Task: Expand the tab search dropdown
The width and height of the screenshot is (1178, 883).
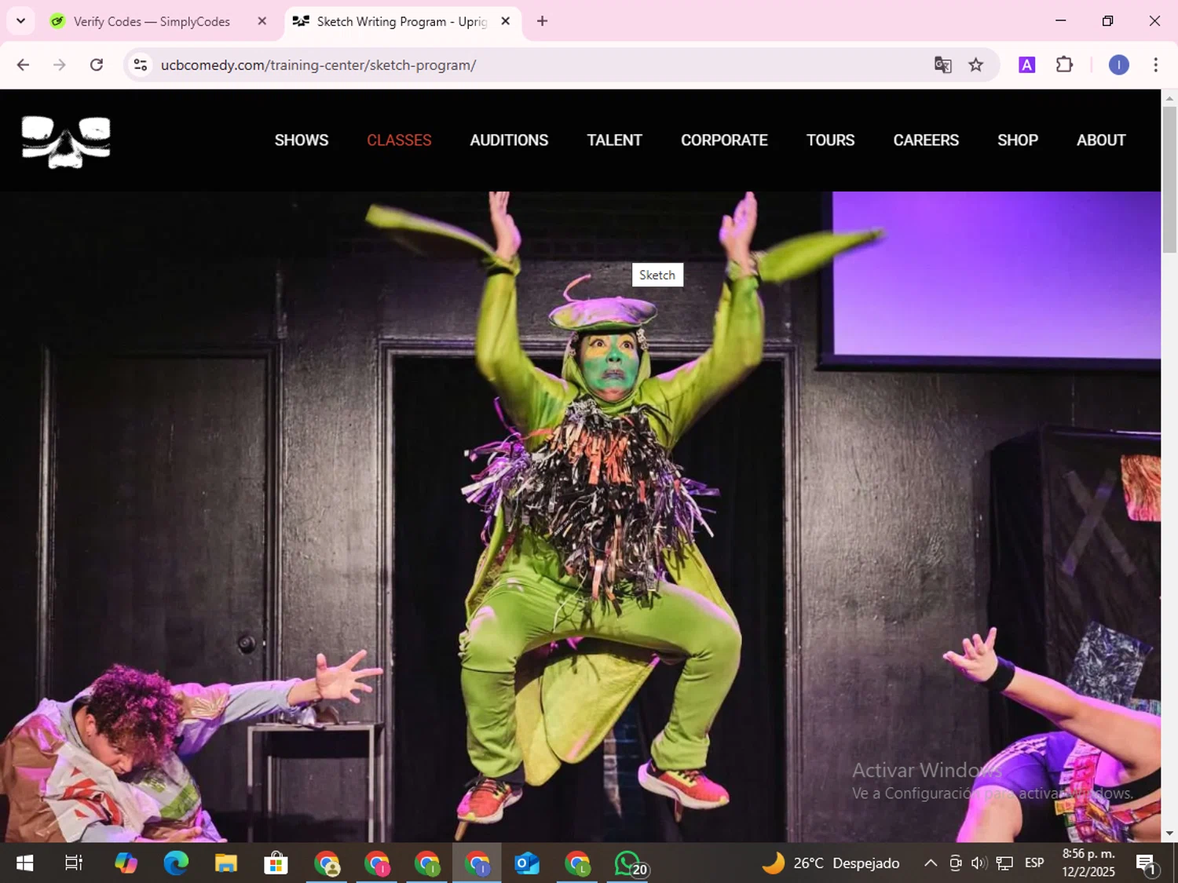Action: click(x=20, y=21)
